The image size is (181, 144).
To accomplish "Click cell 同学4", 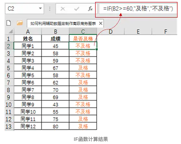I will tap(28, 68).
